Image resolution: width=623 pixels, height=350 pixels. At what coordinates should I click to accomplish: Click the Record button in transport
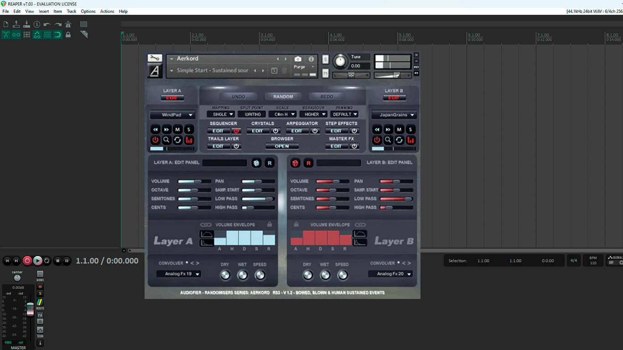tap(27, 261)
